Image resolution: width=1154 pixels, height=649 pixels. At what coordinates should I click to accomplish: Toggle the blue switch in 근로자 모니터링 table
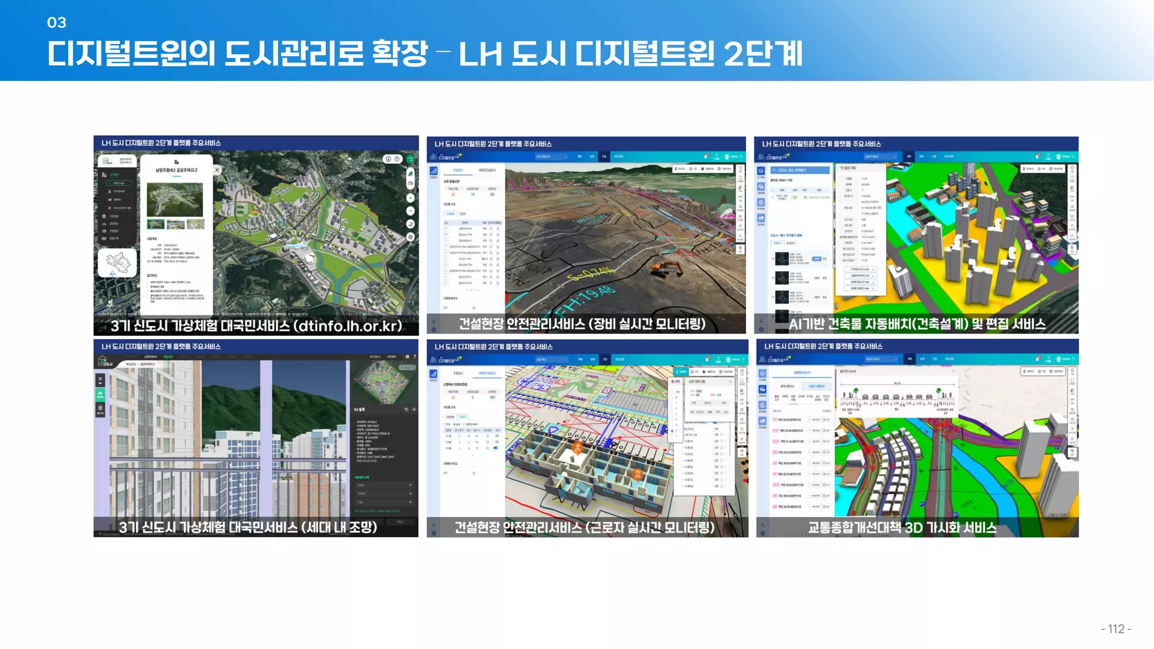pyautogui.click(x=496, y=448)
